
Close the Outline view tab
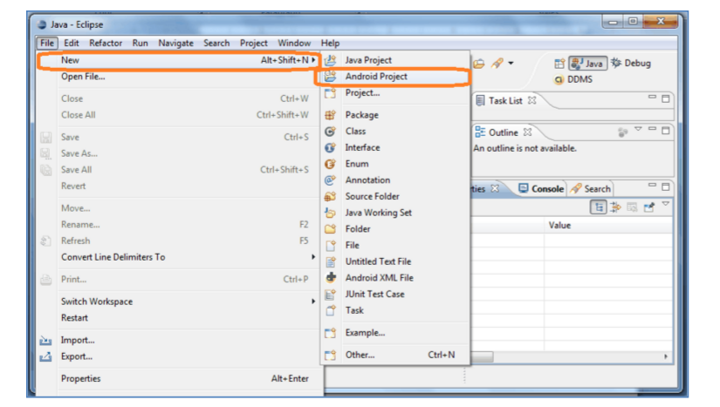pos(528,132)
